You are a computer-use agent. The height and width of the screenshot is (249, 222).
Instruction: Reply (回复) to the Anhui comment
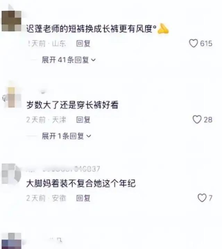(83, 198)
